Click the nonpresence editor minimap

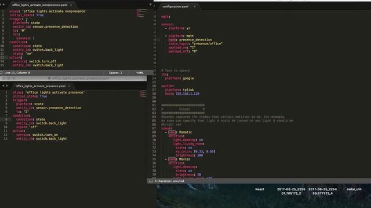coord(141,13)
